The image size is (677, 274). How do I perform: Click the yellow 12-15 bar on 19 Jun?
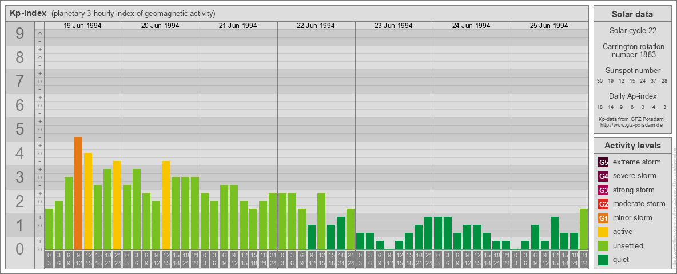pos(88,201)
